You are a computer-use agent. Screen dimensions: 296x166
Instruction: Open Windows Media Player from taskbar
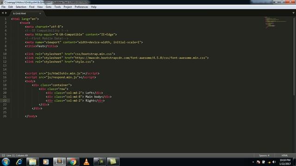[46, 162]
